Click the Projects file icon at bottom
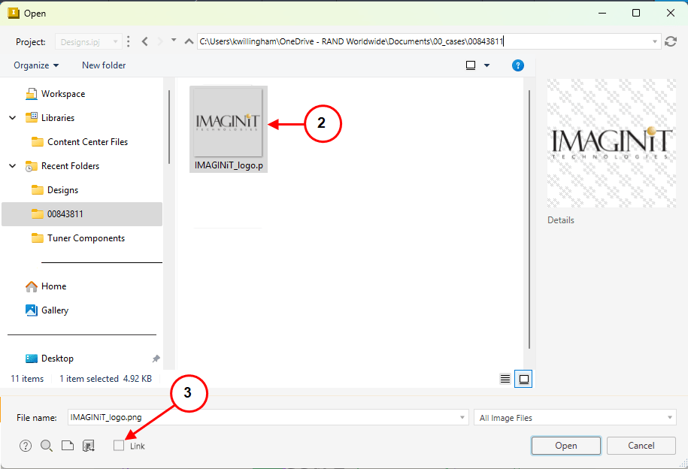688x469 pixels. tap(68, 446)
